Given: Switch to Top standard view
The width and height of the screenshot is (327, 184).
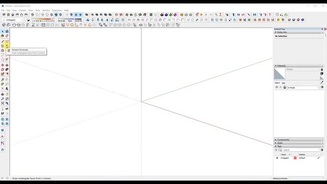Looking at the screenshot, I should pyautogui.click(x=8, y=15).
